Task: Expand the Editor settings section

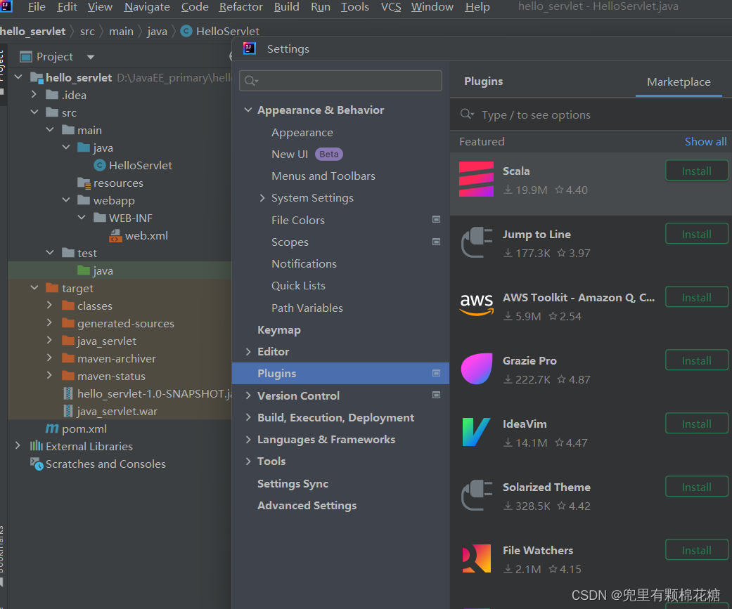Action: pos(248,352)
